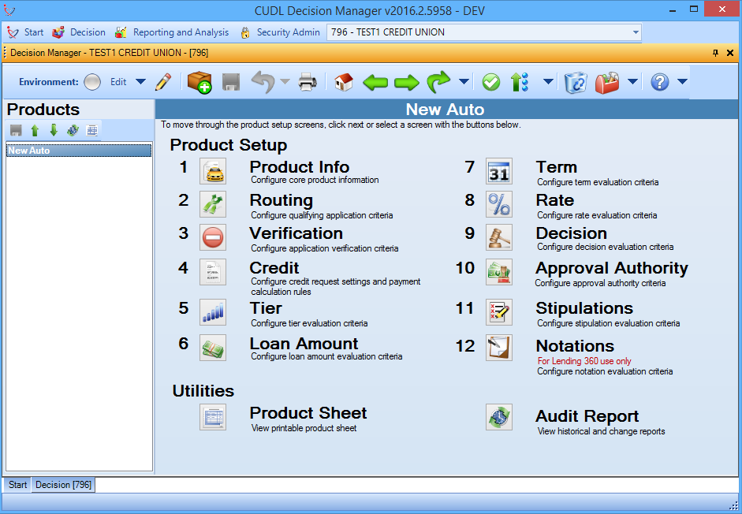Navigate back with green left arrow

point(375,82)
